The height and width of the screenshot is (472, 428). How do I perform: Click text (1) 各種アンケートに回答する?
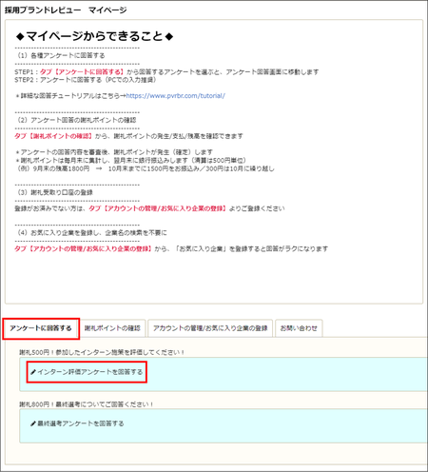pos(61,55)
